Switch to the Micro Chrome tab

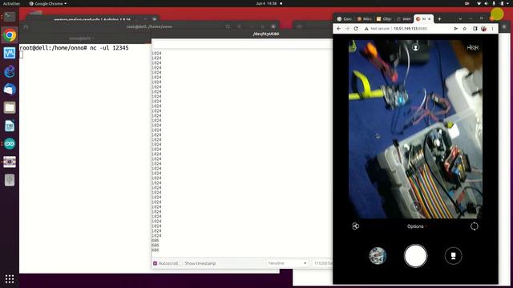[x=364, y=19]
